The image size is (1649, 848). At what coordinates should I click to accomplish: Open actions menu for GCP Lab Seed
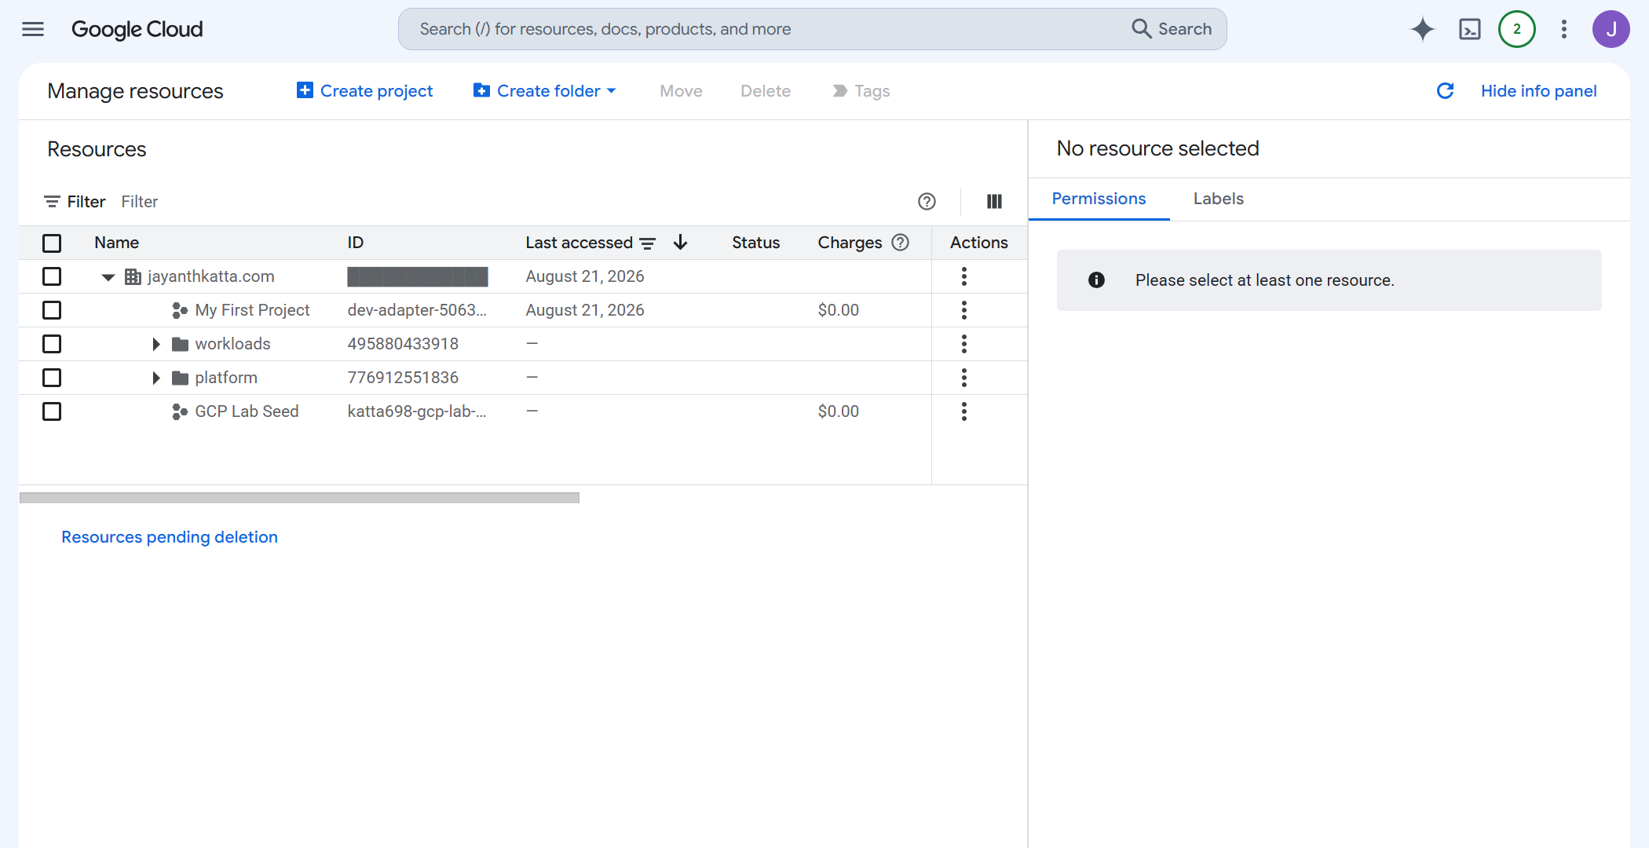tap(963, 411)
